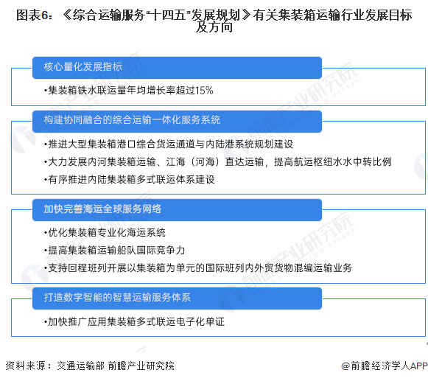This screenshot has width=428, height=381.
Task: Click the 加快推广应用集装箱多式联运电子化单证 bullet
Action: pos(134,321)
